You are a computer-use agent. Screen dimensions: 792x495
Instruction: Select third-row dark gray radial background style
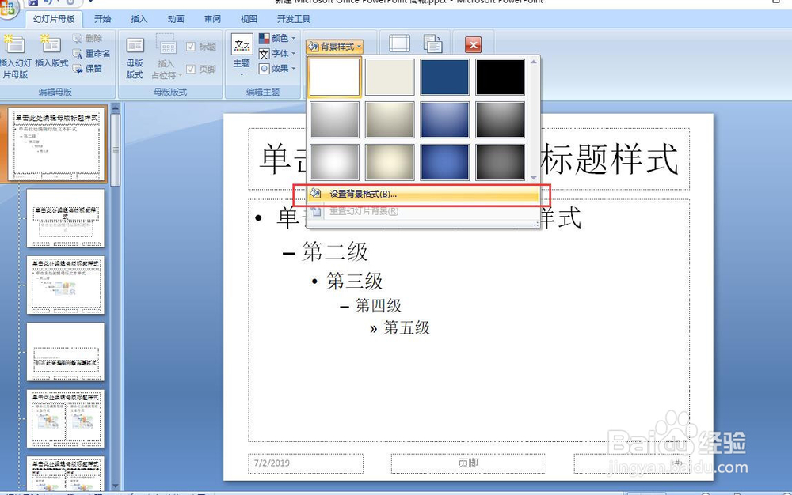pyautogui.click(x=500, y=162)
